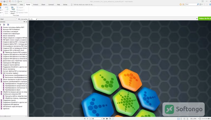
Task: Click the Print icon in quick access toolbar
Action: [x=4, y=2]
